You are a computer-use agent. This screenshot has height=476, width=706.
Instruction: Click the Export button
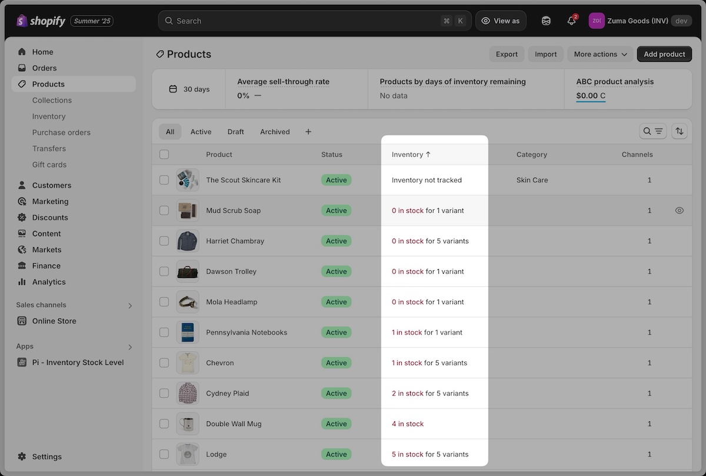(x=507, y=54)
